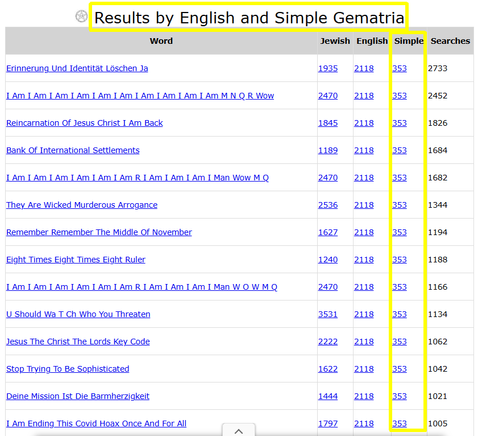Click the scroll-to-top chevron button
The width and height of the screenshot is (478, 436).
tap(239, 431)
